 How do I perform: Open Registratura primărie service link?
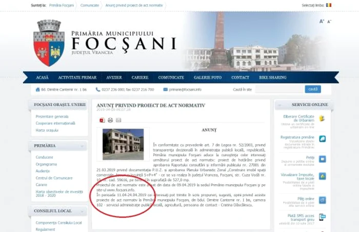pos(297,137)
